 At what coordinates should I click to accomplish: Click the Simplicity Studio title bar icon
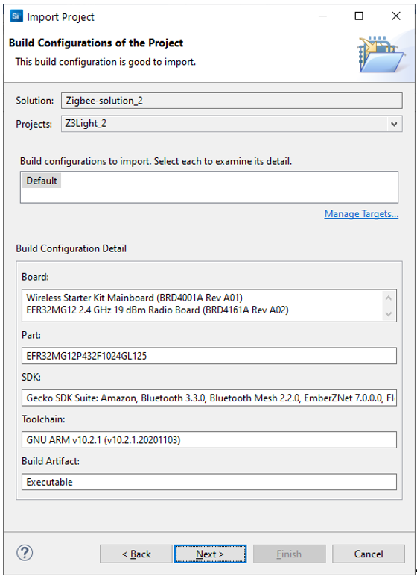[16, 16]
